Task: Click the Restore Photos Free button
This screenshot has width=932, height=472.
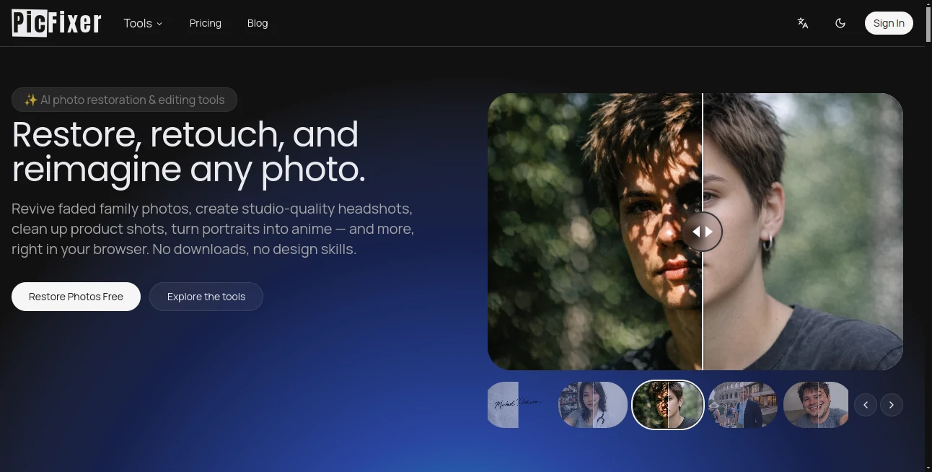Action: click(x=76, y=297)
